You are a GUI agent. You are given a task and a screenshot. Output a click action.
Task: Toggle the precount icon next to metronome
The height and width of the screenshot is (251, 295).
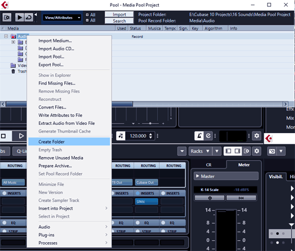(208, 135)
